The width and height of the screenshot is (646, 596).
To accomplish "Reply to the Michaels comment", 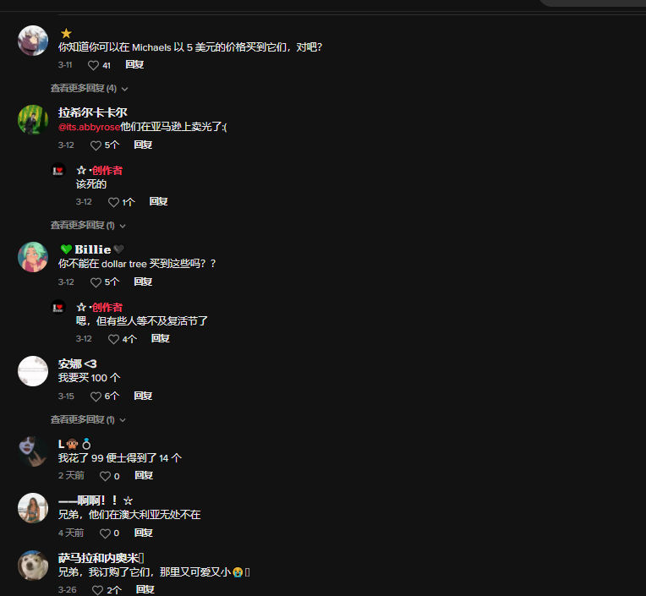I will (x=134, y=64).
